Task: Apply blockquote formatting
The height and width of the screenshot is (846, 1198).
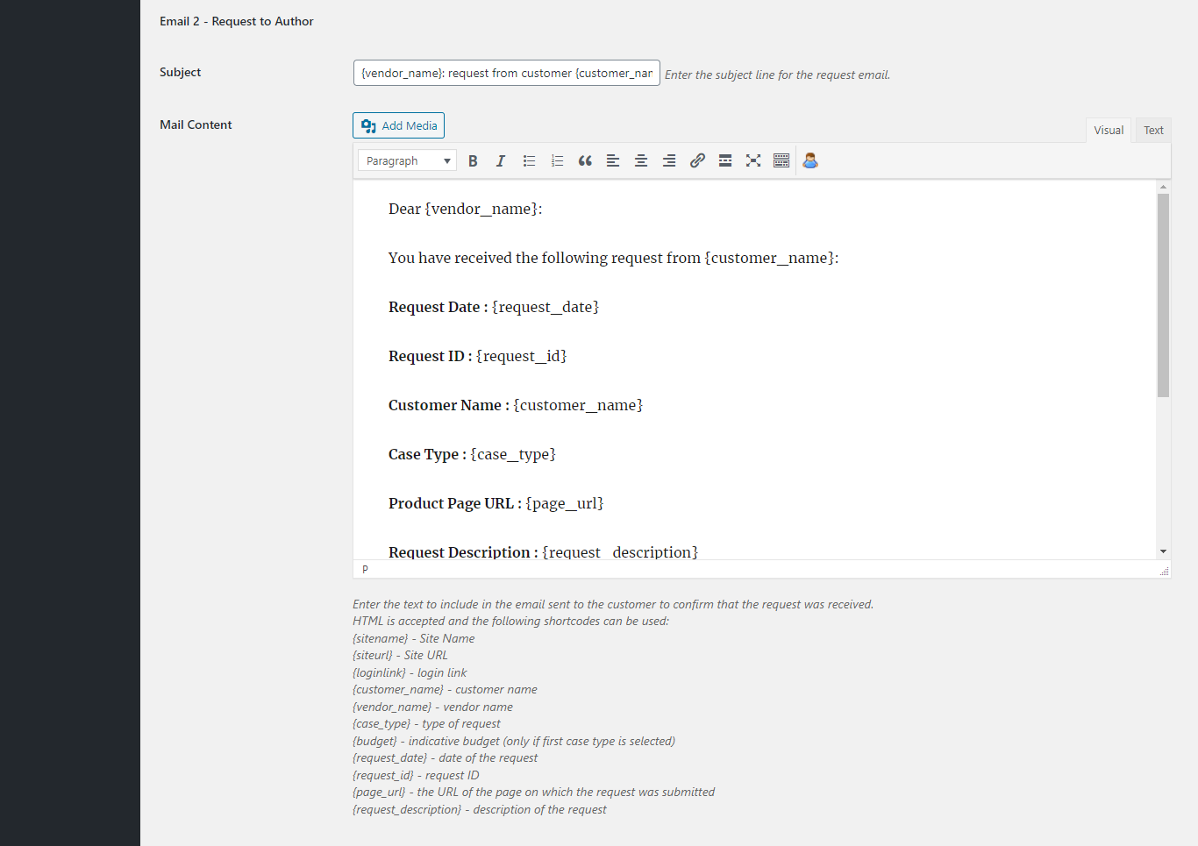Action: (x=585, y=161)
